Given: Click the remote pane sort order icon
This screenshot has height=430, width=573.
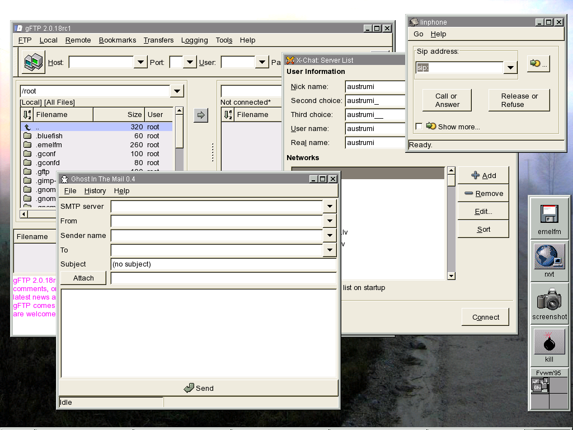Looking at the screenshot, I should pos(228,114).
